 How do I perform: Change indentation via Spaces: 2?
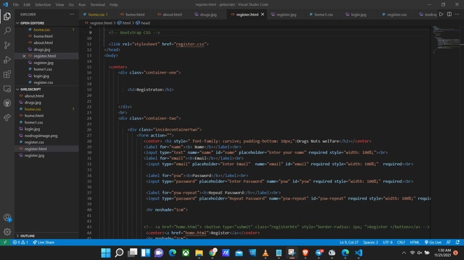click(371, 242)
